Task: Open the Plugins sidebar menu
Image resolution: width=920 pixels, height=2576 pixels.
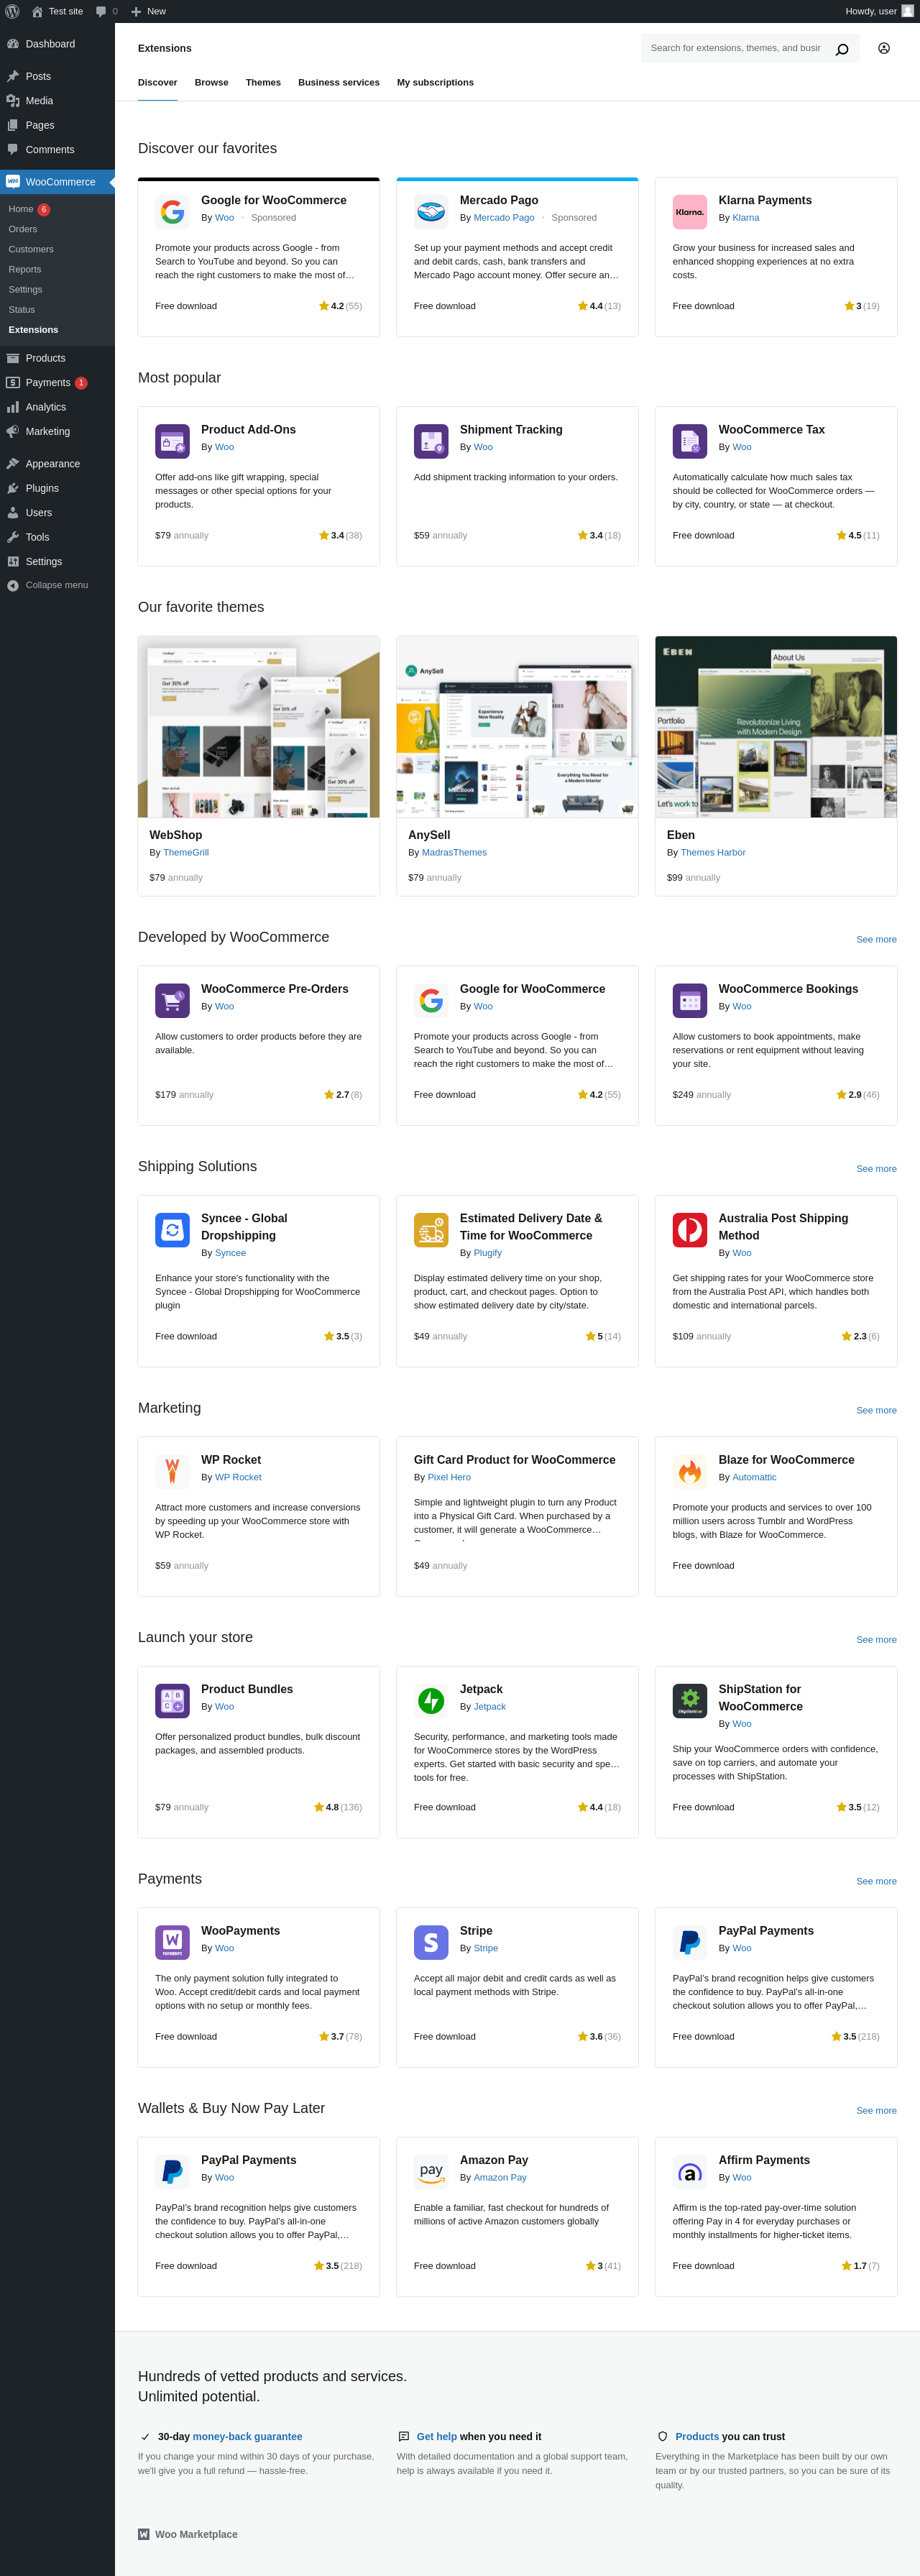Action: (x=42, y=488)
